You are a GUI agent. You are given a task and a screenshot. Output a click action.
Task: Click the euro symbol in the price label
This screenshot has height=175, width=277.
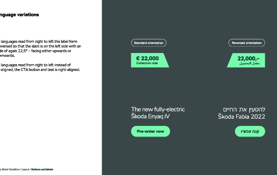(138, 58)
